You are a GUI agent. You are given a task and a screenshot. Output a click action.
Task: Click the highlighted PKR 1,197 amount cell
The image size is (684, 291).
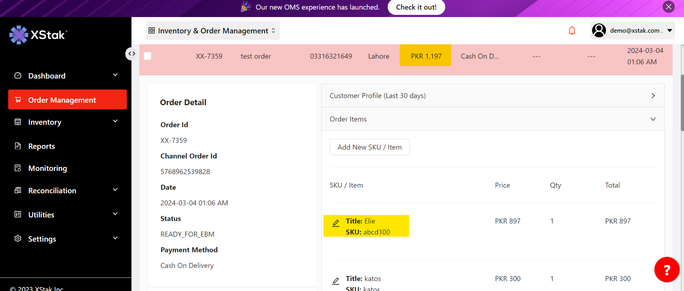[426, 56]
